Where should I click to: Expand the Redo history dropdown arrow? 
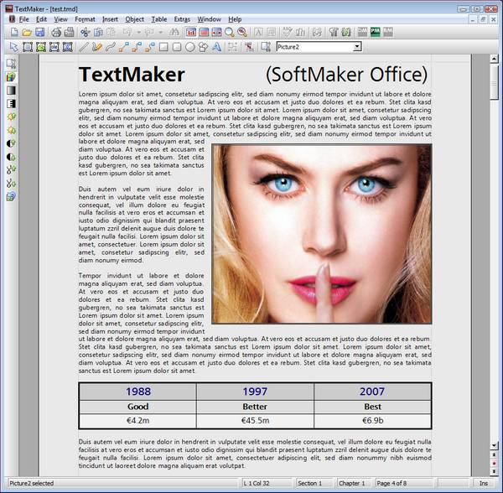point(161,32)
